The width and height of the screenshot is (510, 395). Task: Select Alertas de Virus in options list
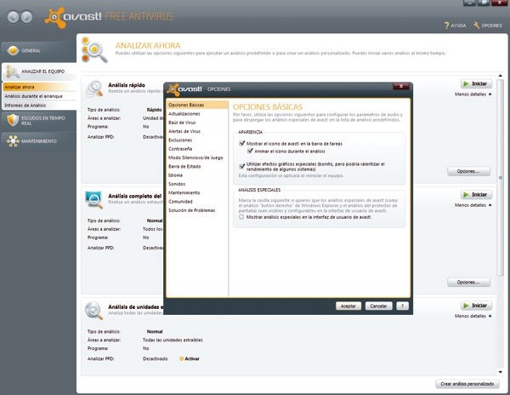pyautogui.click(x=197, y=131)
